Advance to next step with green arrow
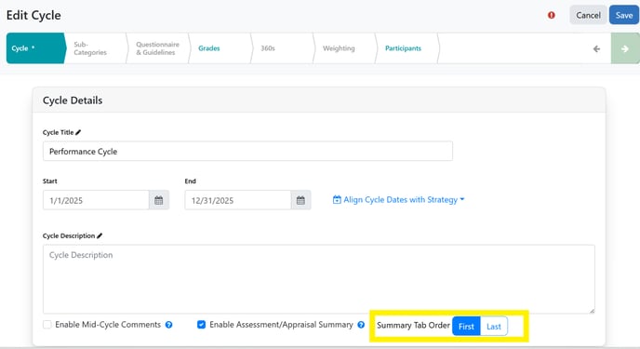This screenshot has height=349, width=640. coord(625,48)
